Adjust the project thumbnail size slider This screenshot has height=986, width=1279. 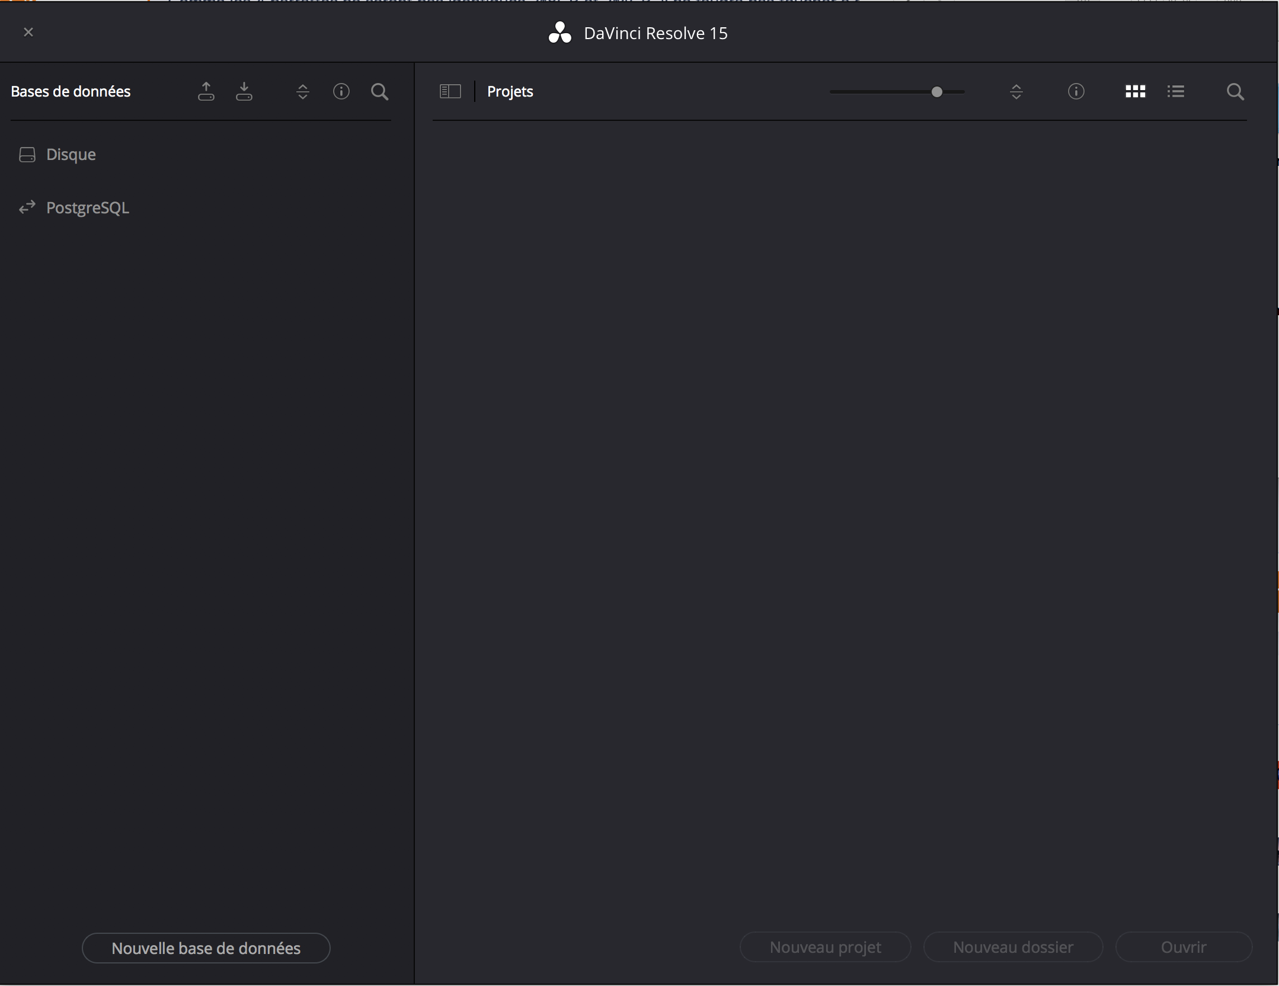(936, 92)
